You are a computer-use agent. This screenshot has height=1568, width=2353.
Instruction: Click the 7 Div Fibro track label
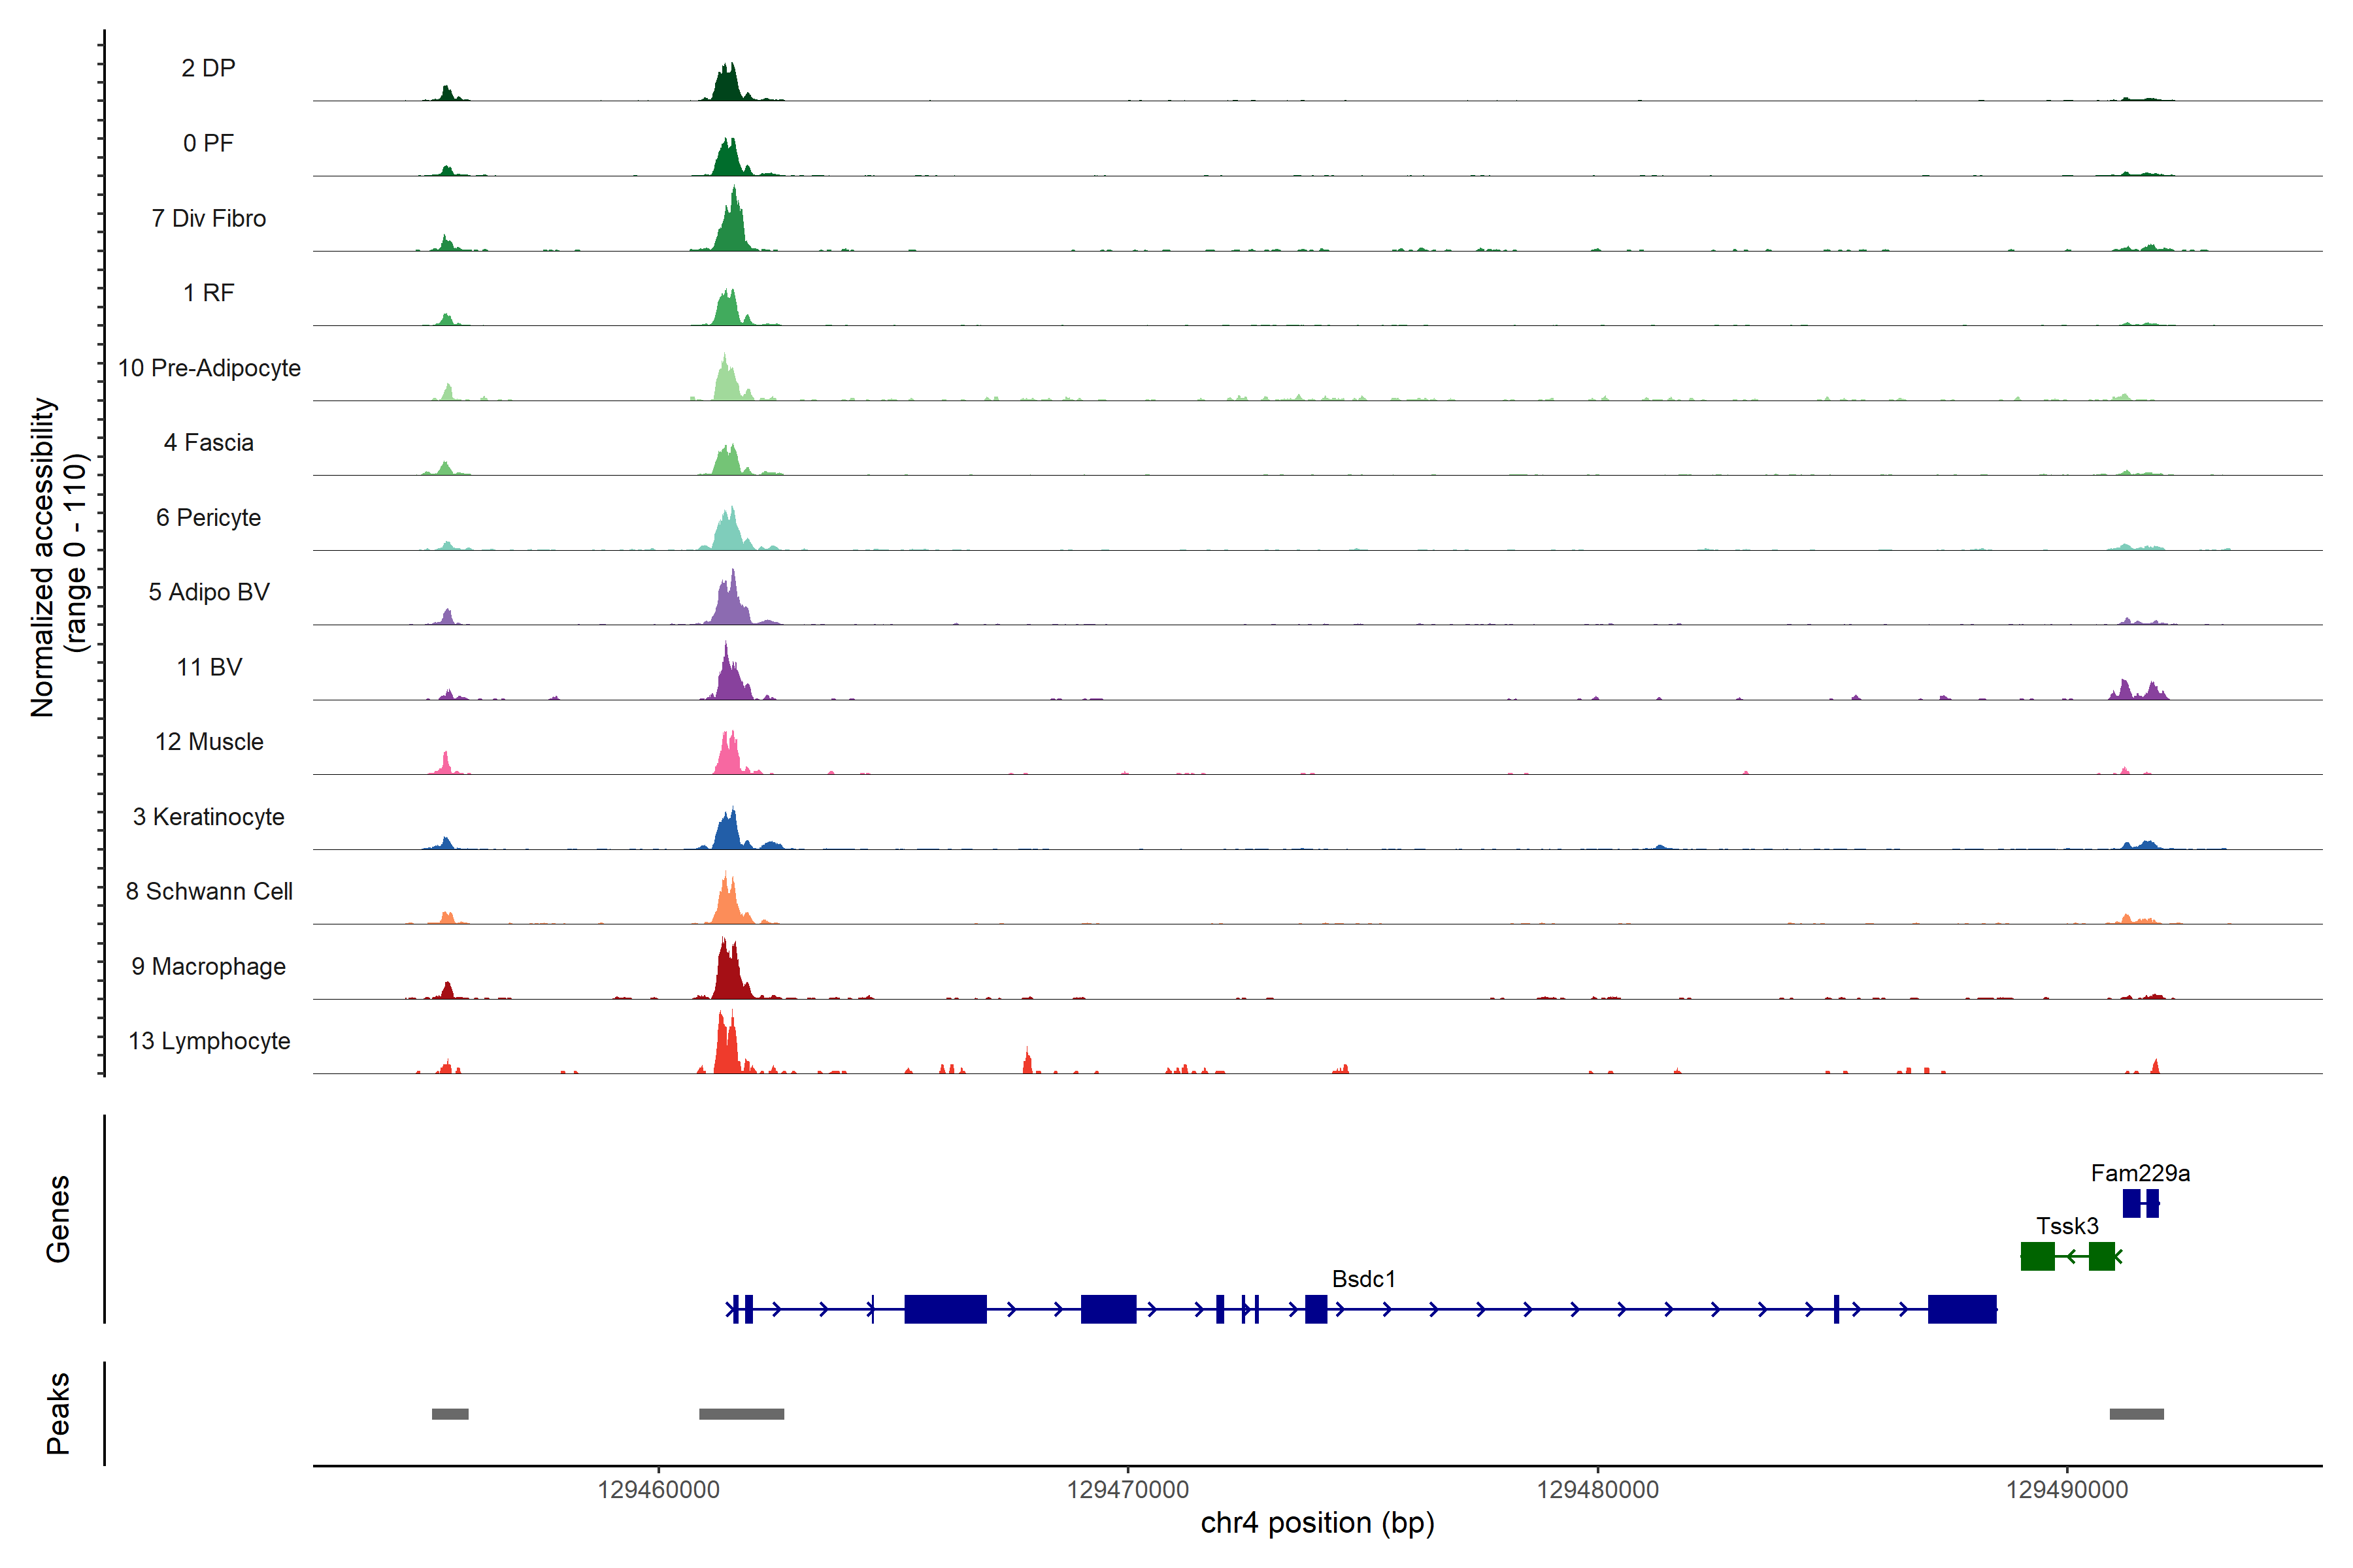208,218
